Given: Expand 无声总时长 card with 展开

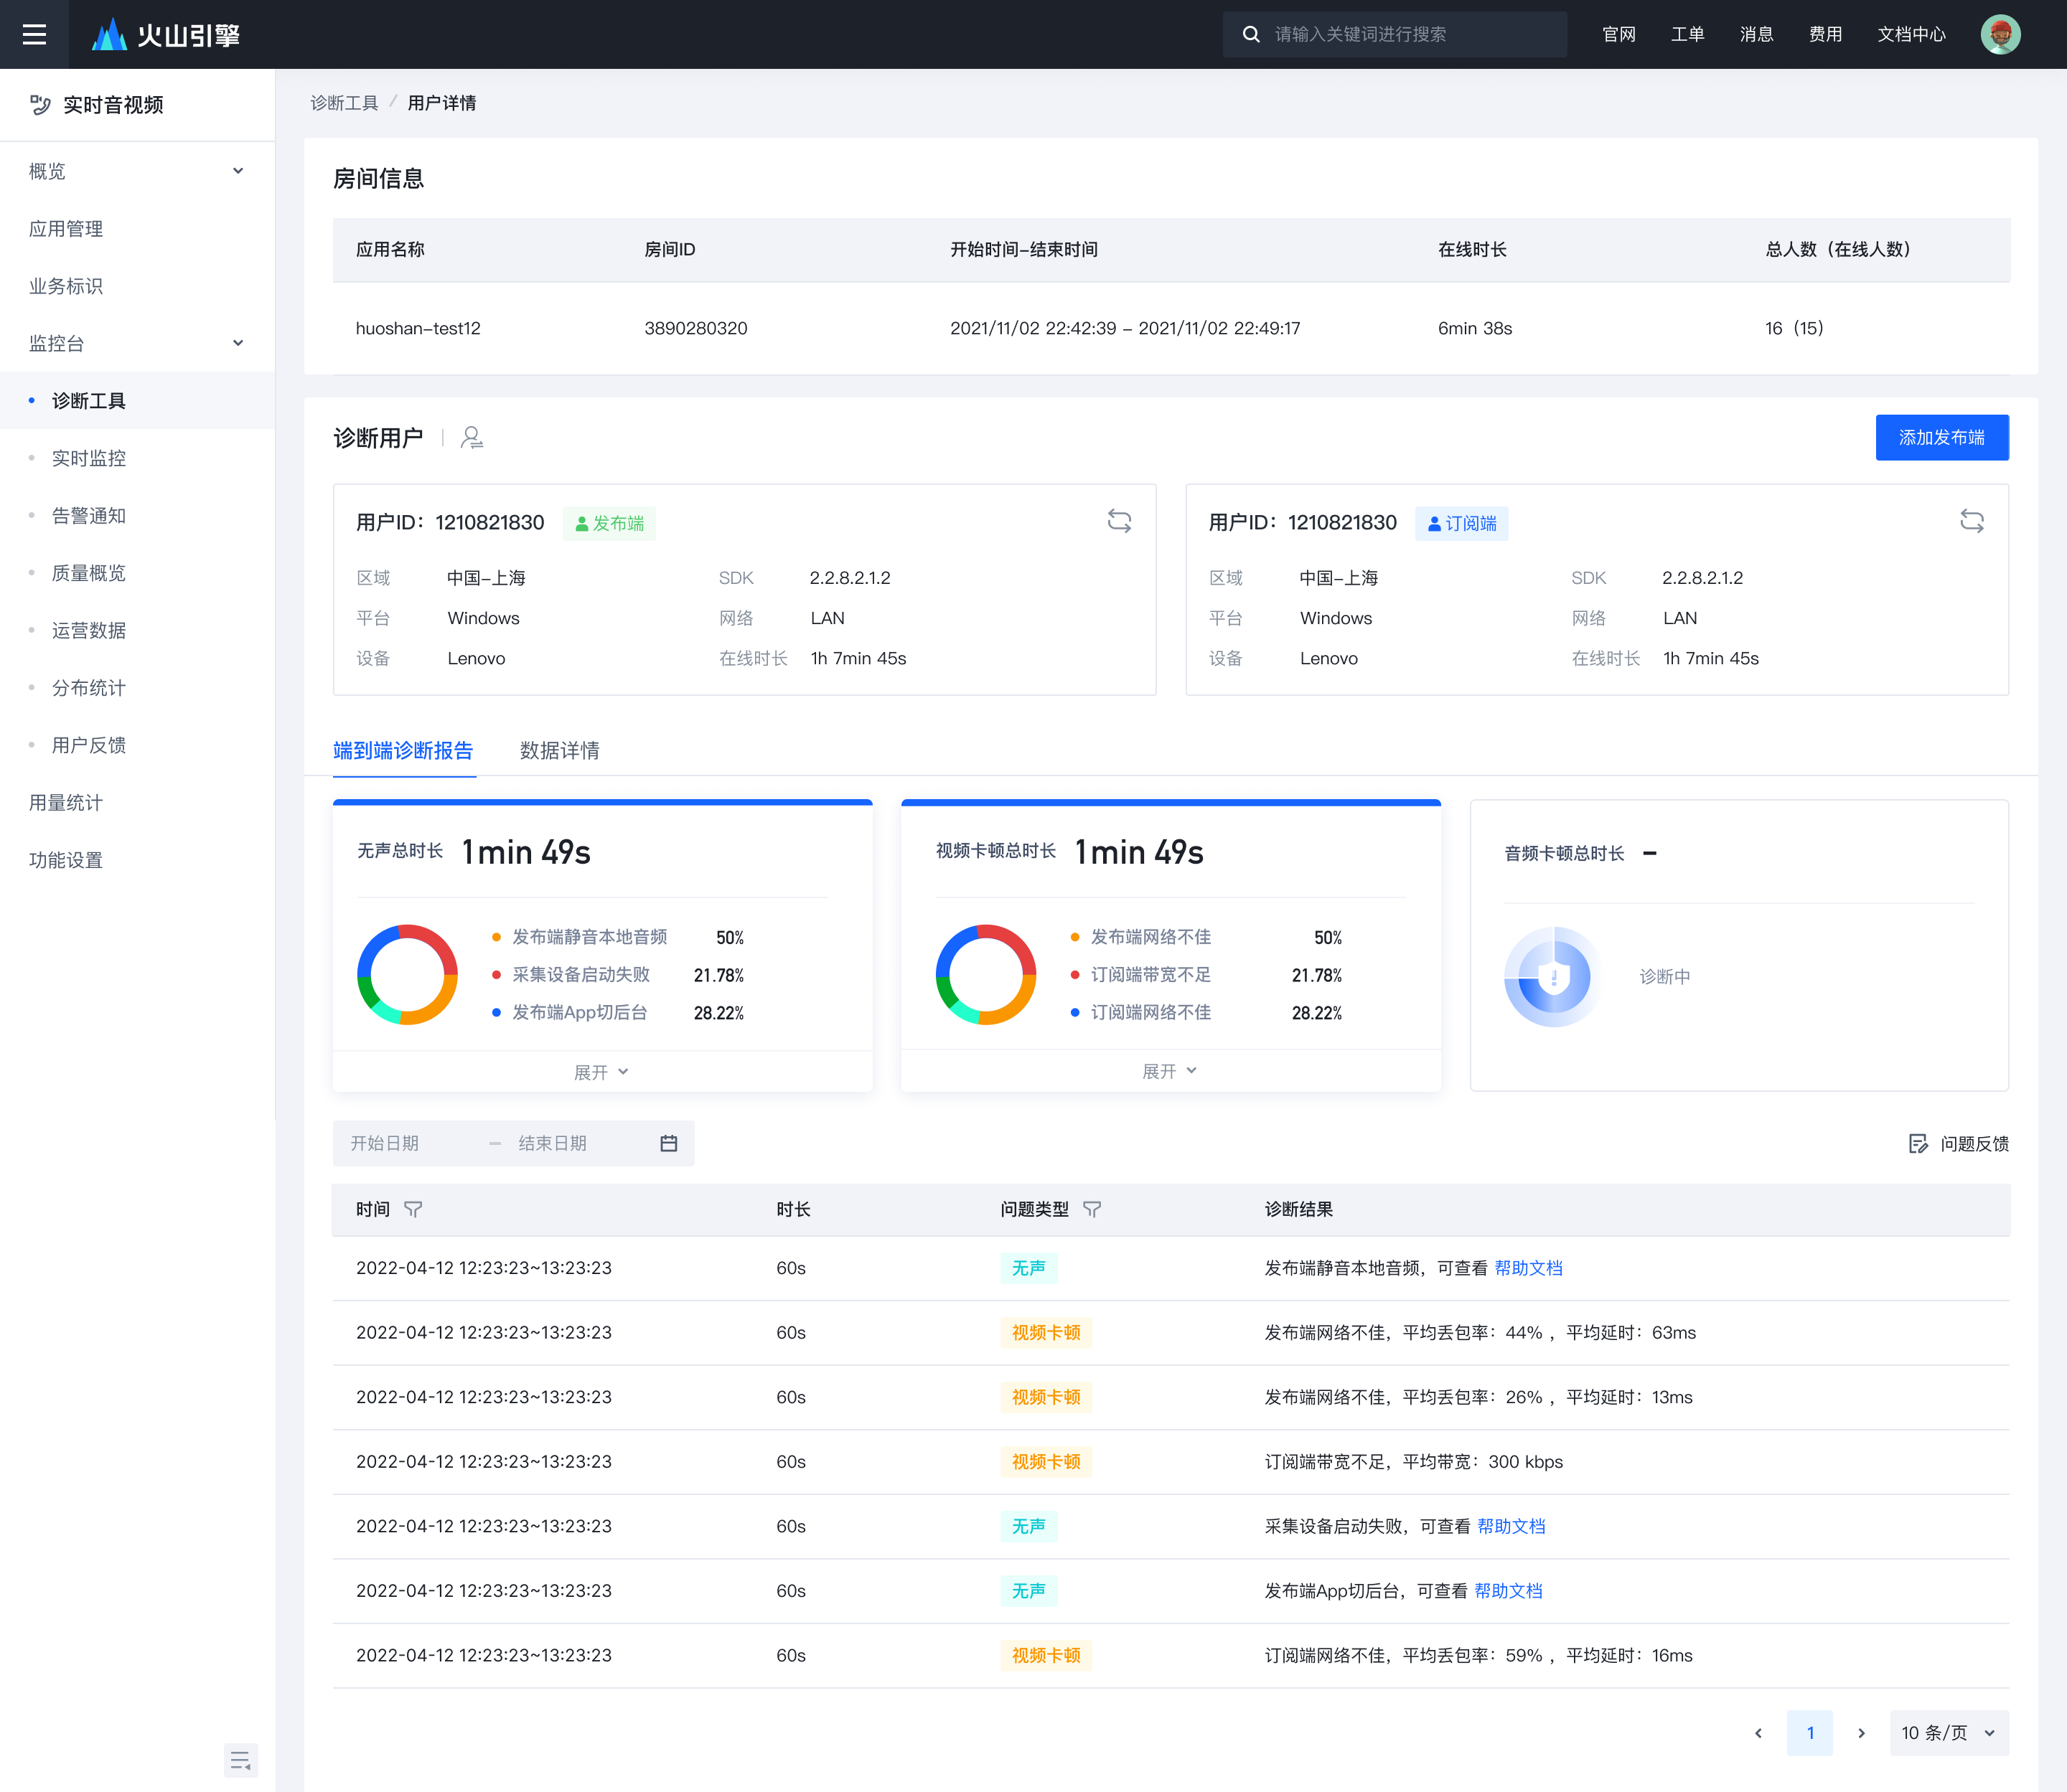Looking at the screenshot, I should [x=601, y=1072].
